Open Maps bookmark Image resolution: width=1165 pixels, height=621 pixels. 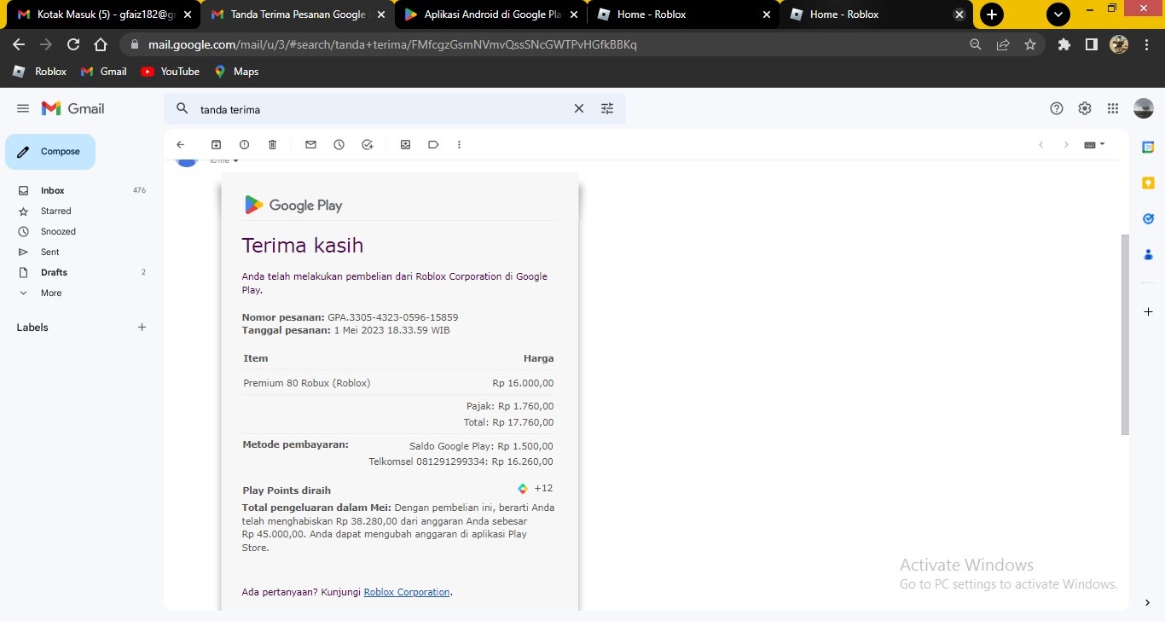pyautogui.click(x=236, y=72)
